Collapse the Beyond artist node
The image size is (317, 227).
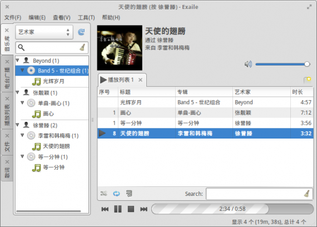[18, 60]
